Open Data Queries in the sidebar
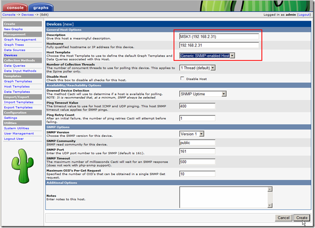The width and height of the screenshot is (315, 228). pyautogui.click(x=15, y=66)
